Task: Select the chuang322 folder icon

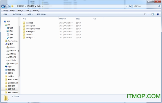Action: [24, 26]
